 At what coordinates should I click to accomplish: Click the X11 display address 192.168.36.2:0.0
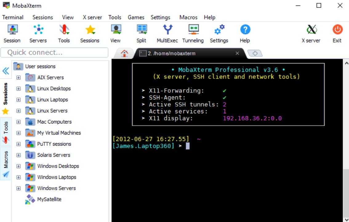pos(252,118)
